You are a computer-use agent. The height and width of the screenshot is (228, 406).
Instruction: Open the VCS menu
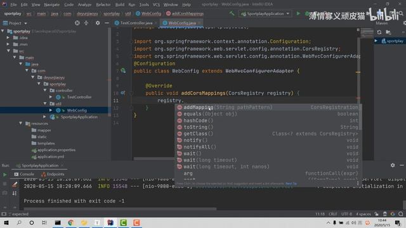coord(156,4)
